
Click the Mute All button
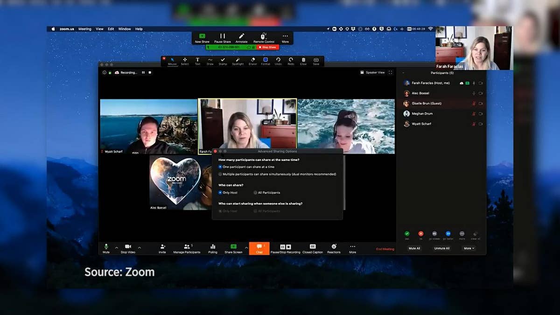pyautogui.click(x=414, y=248)
